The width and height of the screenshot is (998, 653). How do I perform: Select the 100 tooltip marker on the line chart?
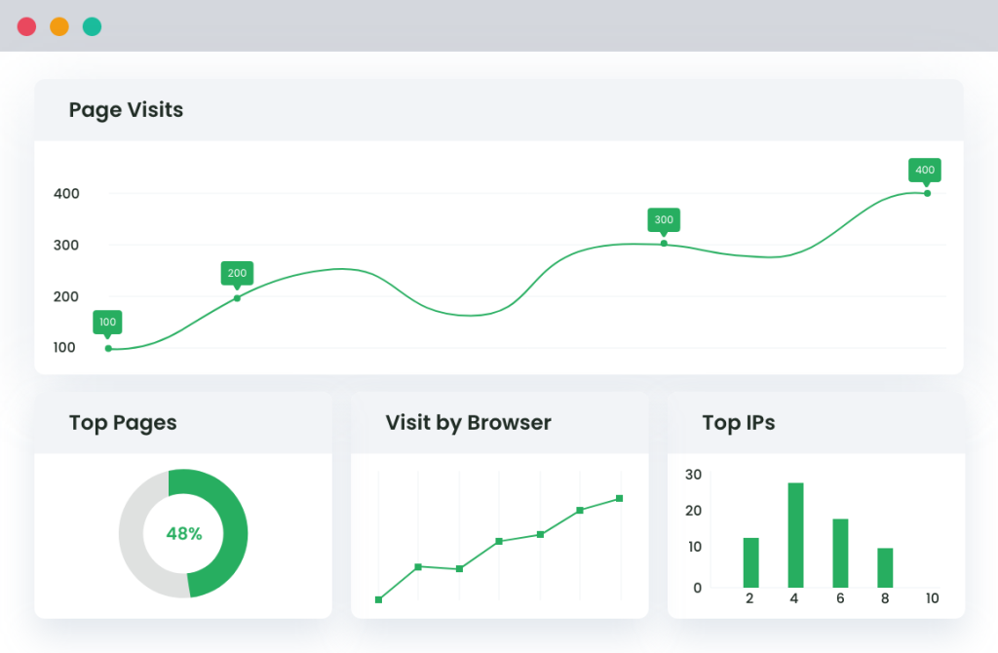click(107, 322)
